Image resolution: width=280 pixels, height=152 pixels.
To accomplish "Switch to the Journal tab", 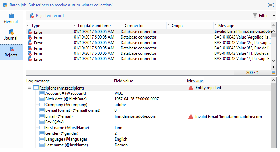I will click(x=11, y=35).
